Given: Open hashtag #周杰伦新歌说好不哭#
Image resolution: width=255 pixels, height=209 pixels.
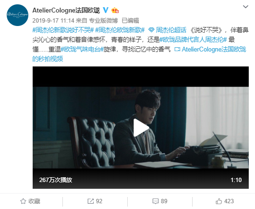Looking at the screenshot, I should (63, 30).
